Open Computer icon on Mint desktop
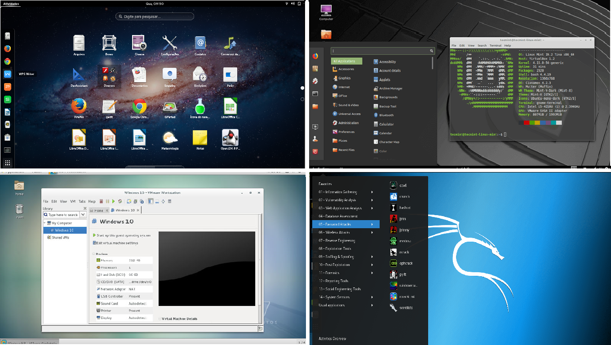 click(326, 13)
